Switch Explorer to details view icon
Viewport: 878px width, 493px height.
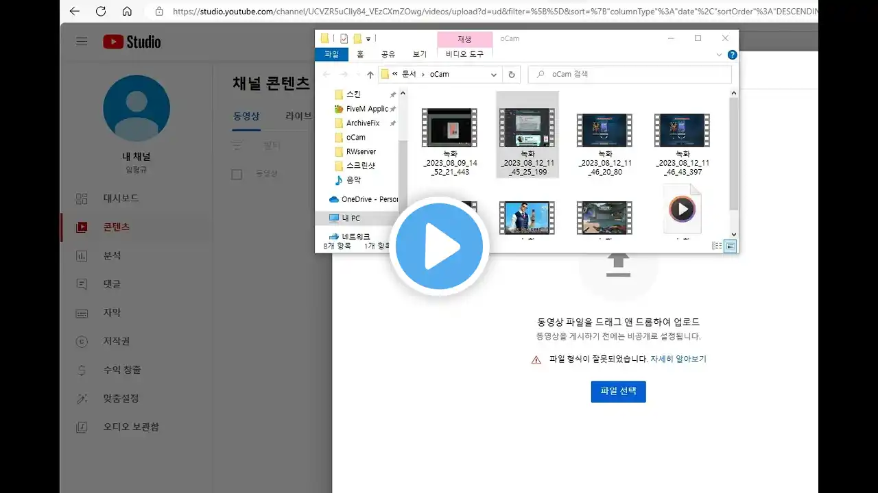click(717, 246)
